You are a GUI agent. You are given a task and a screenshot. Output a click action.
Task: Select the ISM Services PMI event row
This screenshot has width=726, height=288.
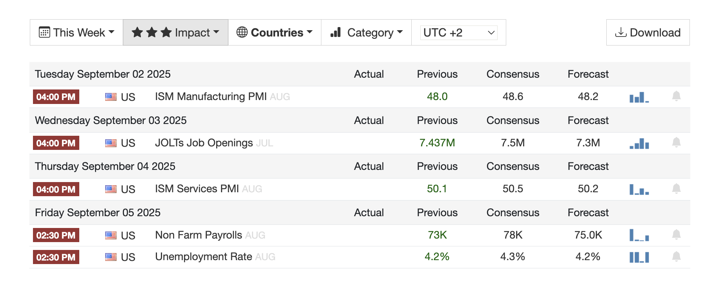click(x=197, y=189)
